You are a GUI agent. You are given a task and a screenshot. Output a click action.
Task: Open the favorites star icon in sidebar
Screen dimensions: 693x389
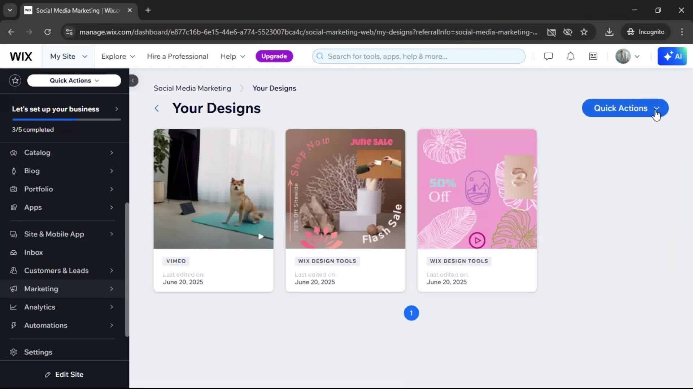pos(15,80)
